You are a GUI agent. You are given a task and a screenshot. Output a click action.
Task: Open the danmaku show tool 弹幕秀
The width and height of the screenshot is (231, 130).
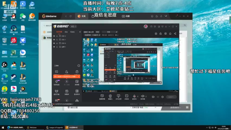tap(67, 92)
